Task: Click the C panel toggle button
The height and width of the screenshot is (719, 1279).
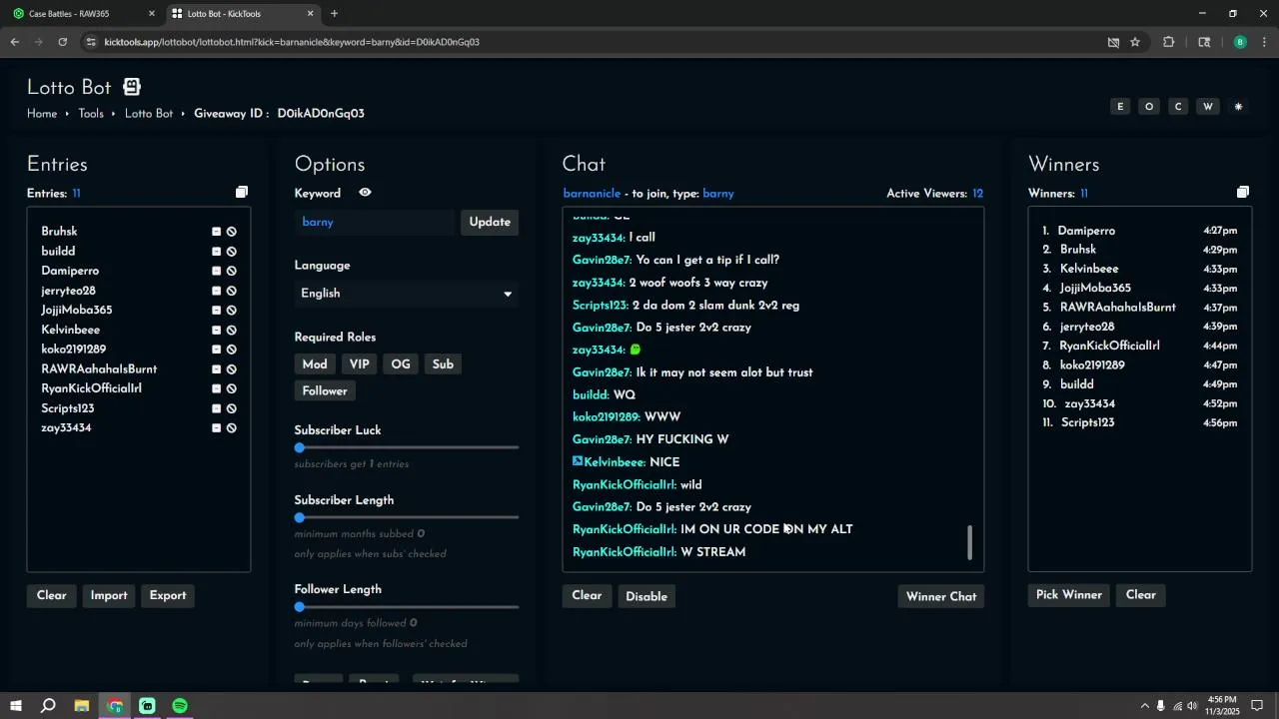Action: click(1178, 107)
